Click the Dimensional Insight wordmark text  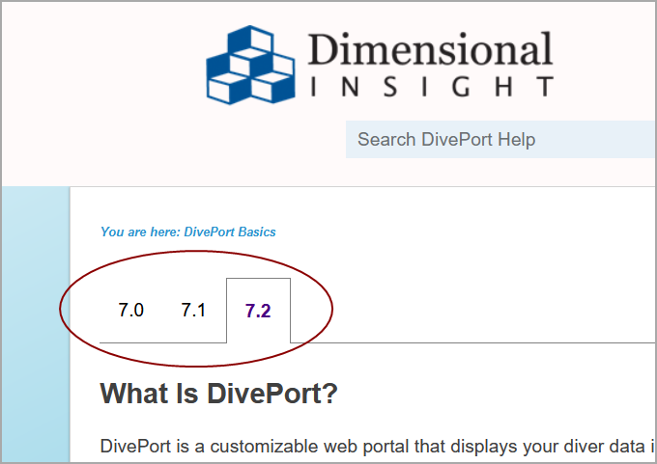point(431,65)
